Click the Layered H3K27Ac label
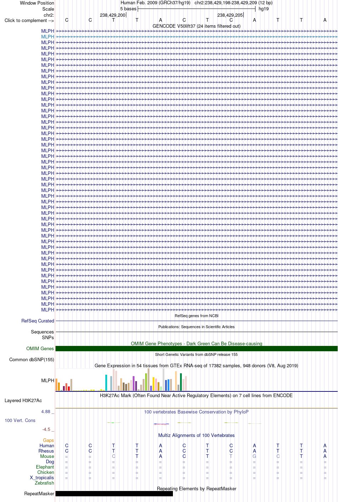 (23, 400)
